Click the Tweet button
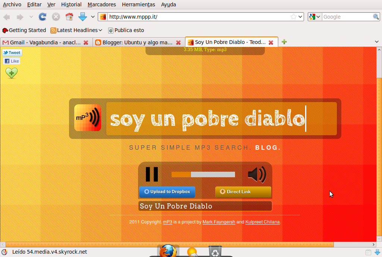 (12, 53)
